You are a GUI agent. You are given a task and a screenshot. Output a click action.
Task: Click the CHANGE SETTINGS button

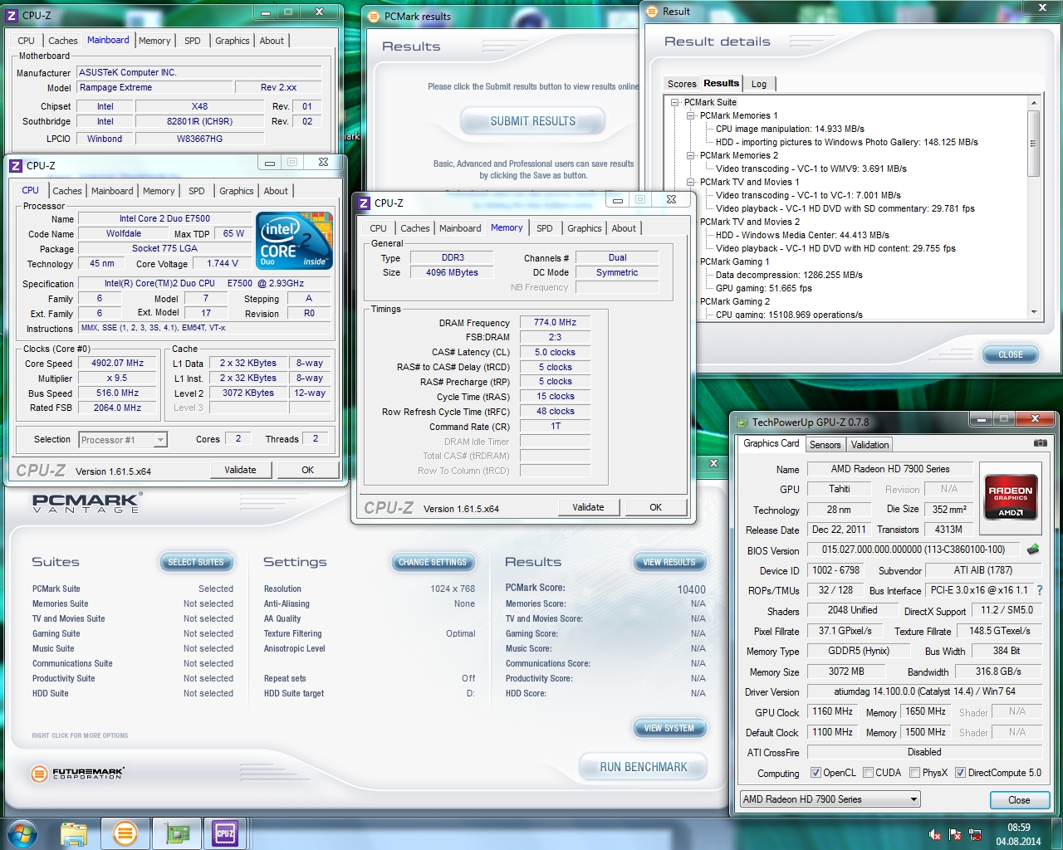[x=433, y=562]
